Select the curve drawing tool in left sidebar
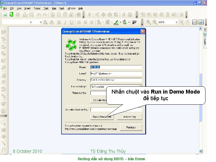 coord(3,150)
